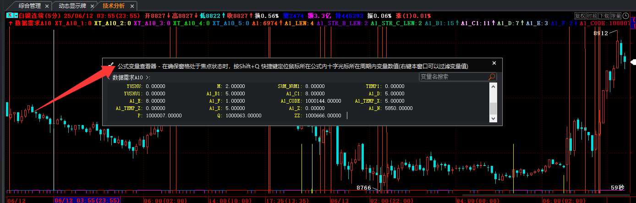Click the 白银连续(5分) contract title
The width and height of the screenshot is (636, 203).
pos(40,16)
